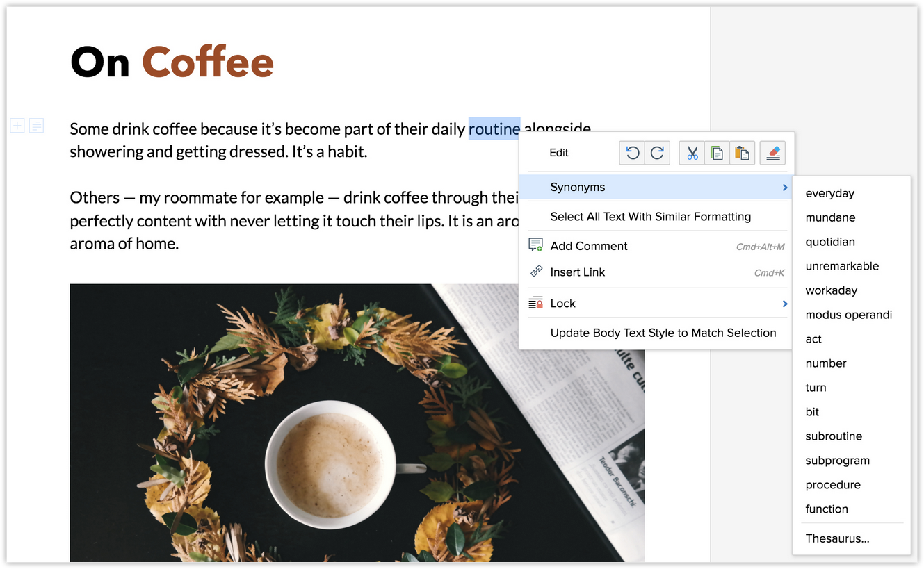Click the paragraph lines icon in left margin
The image size is (924, 569).
pyautogui.click(x=36, y=126)
